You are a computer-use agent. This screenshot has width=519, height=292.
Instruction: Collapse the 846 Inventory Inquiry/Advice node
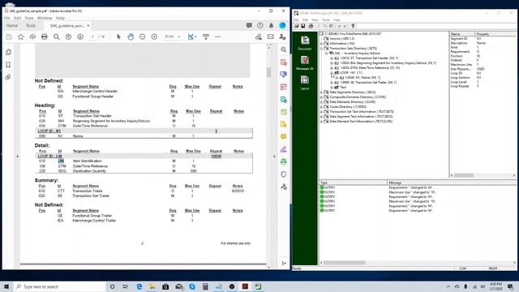click(x=326, y=54)
